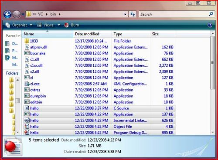Click the file list scroll down arrow
Screen dimensions: 218x160
tap(213, 132)
